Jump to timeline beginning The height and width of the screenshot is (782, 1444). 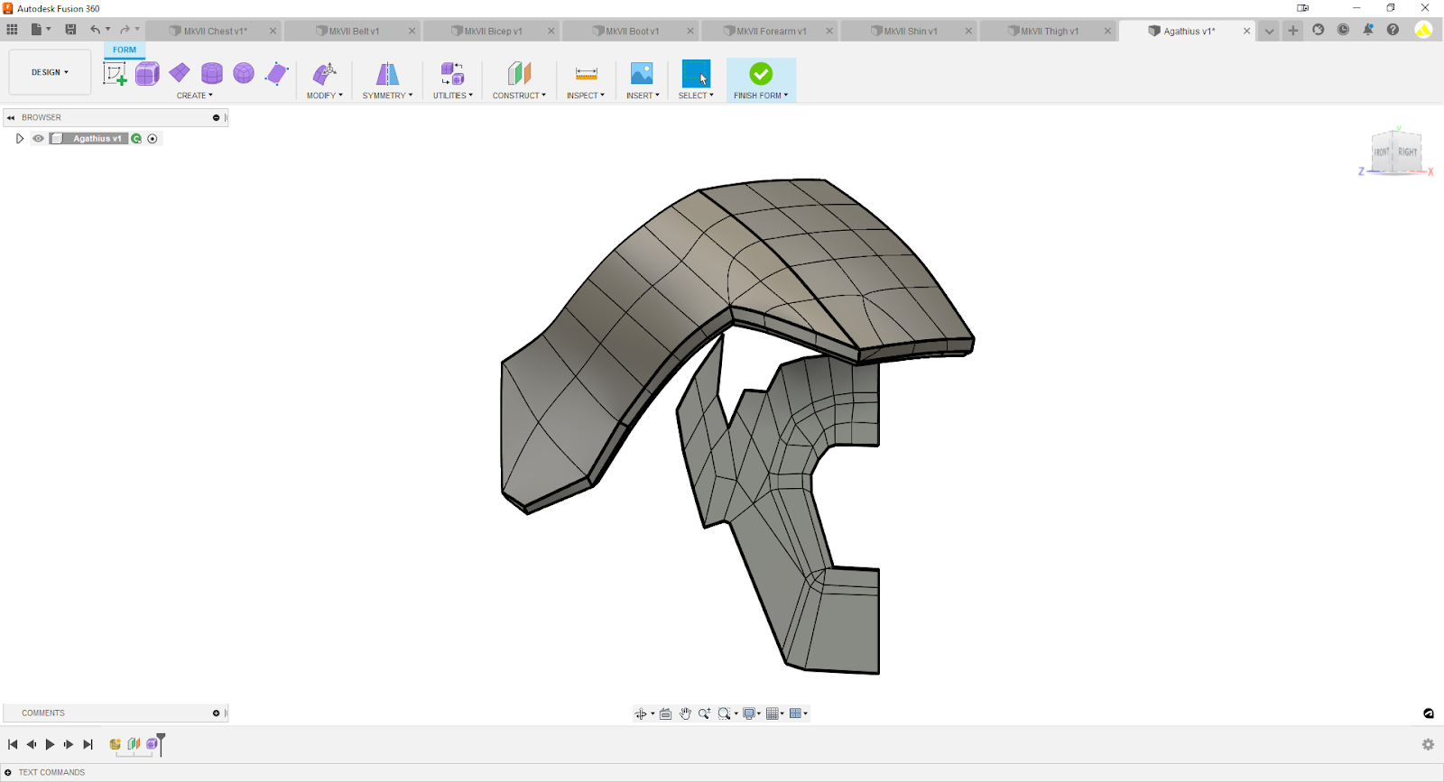(x=13, y=744)
